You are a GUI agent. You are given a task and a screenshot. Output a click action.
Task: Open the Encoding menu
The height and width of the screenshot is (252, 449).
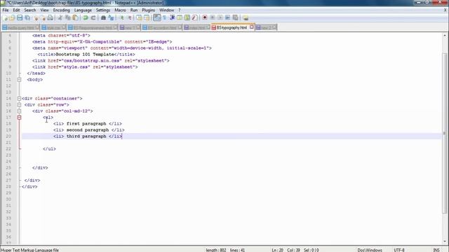(61, 10)
